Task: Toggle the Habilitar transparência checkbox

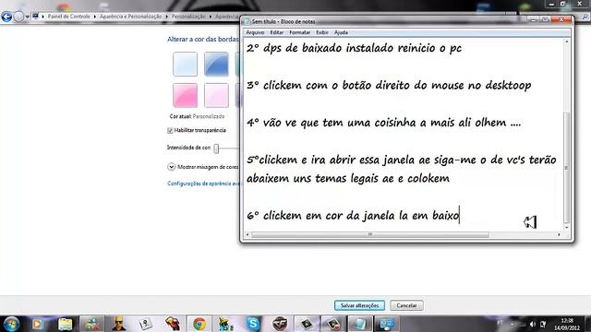Action: [x=170, y=130]
